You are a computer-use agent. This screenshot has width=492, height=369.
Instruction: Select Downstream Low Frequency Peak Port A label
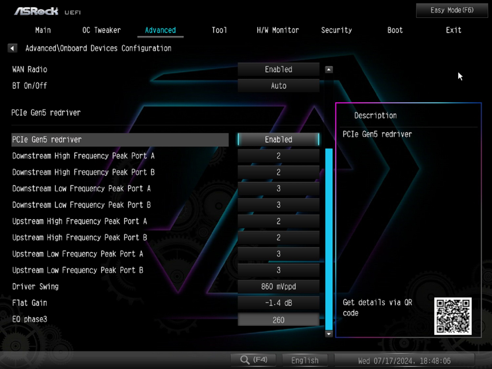tap(81, 189)
